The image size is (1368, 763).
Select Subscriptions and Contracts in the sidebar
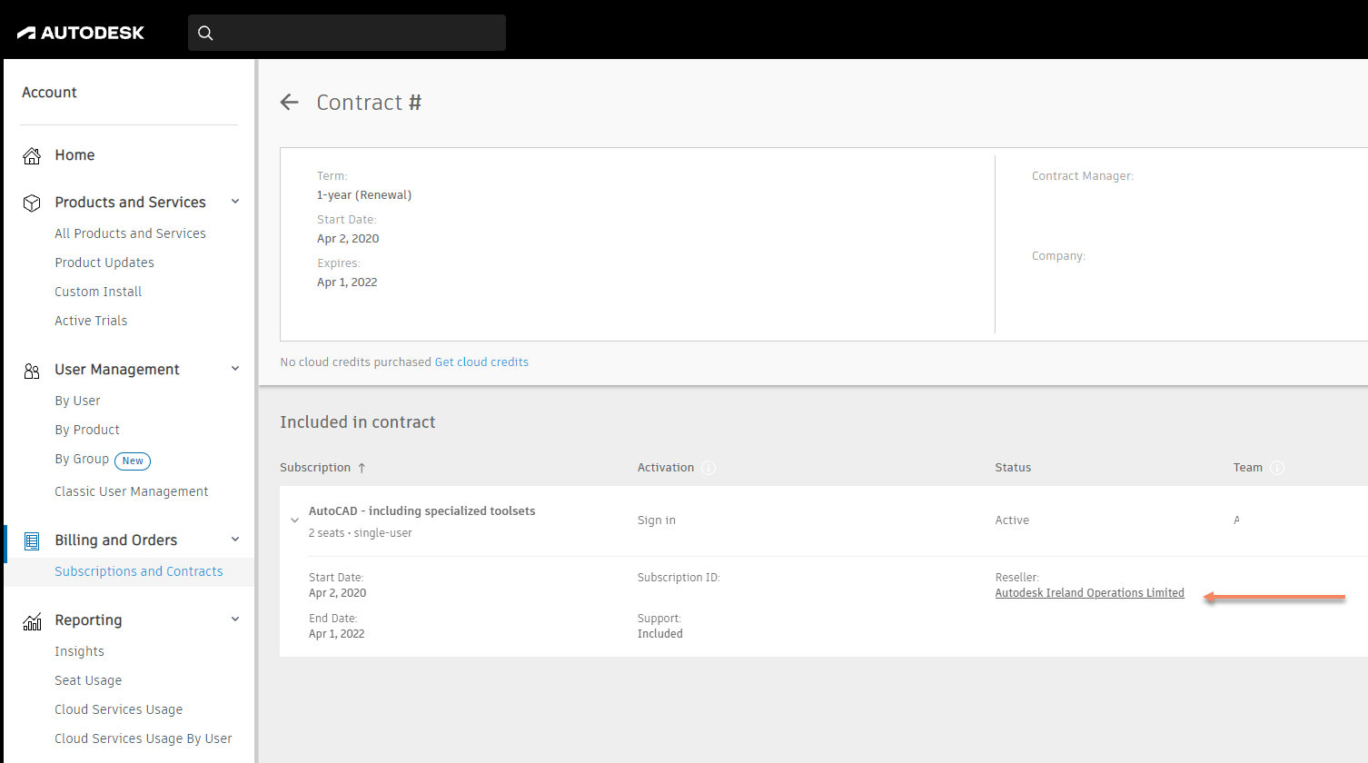[138, 571]
